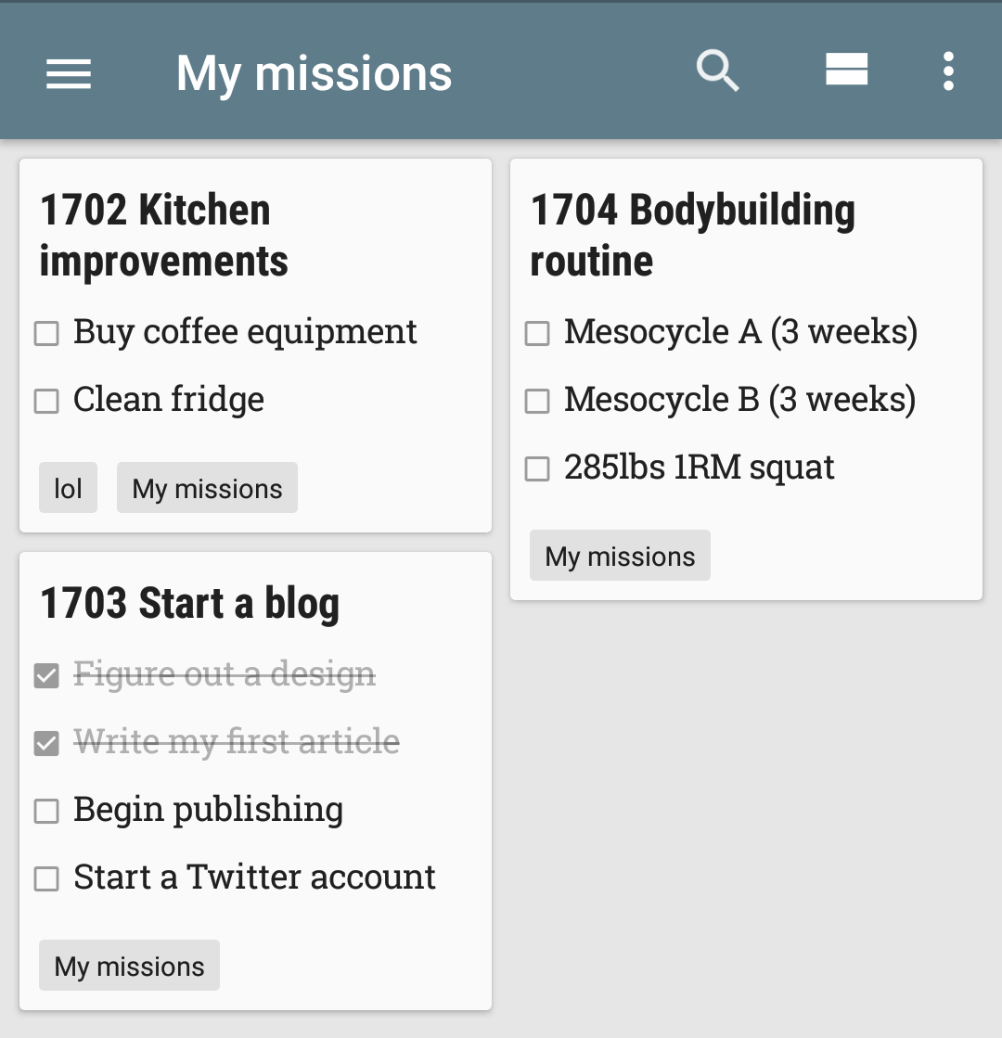Tick the Mesocycle A (3 weeks) checkbox

537,333
